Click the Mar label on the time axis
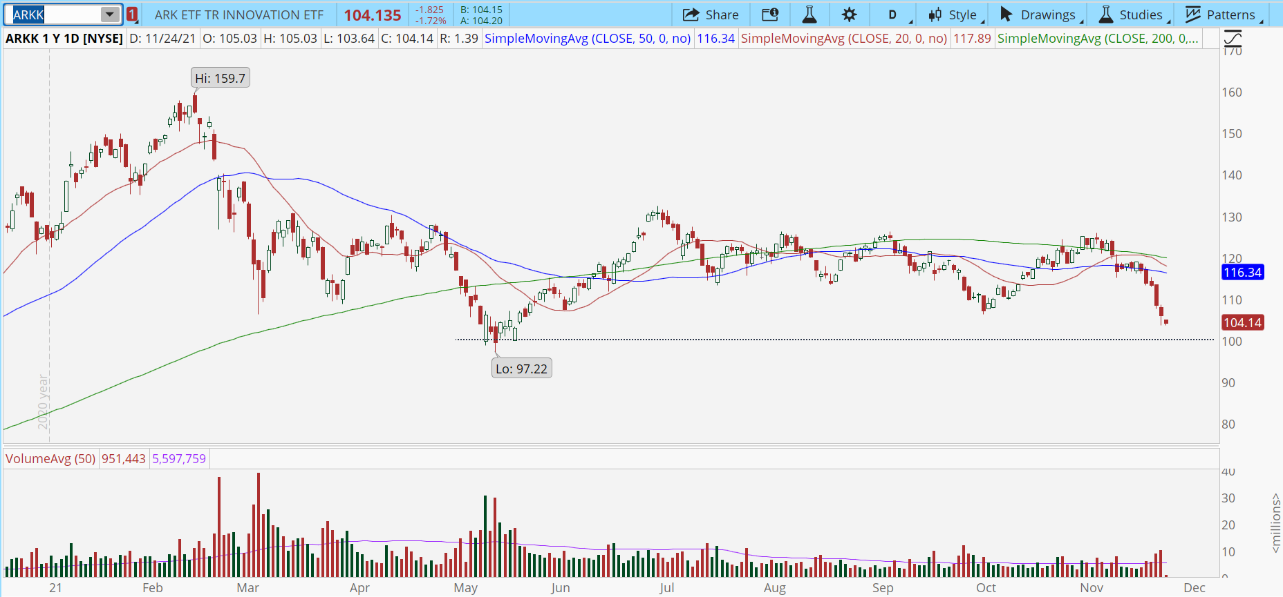This screenshot has height=597, width=1283. click(x=247, y=588)
